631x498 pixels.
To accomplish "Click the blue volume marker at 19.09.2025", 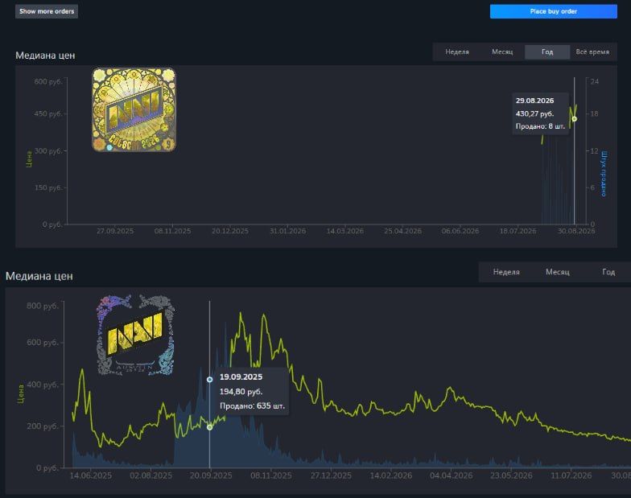I will [209, 380].
